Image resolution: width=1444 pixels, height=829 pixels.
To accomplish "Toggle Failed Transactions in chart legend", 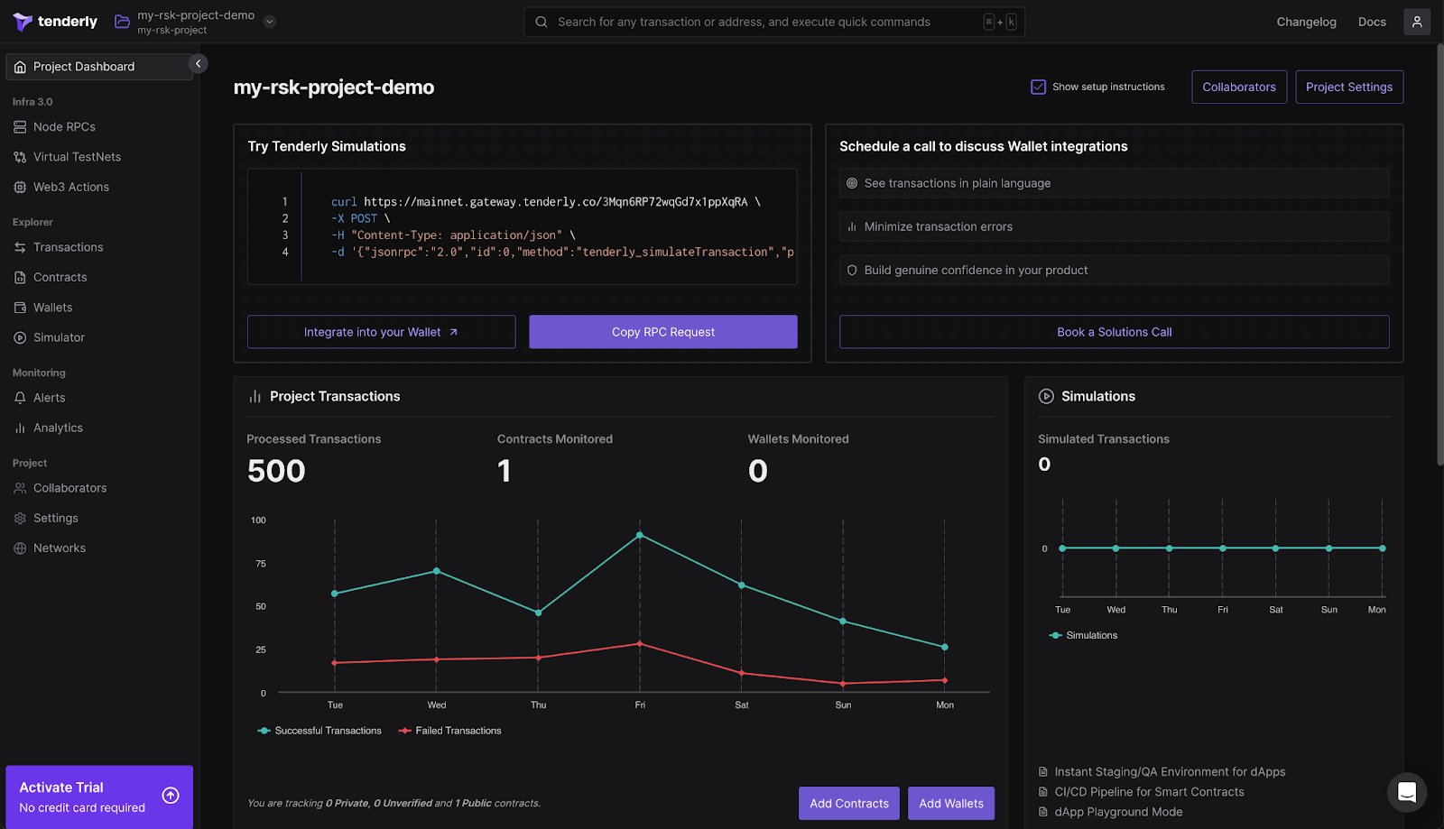I will (x=449, y=731).
